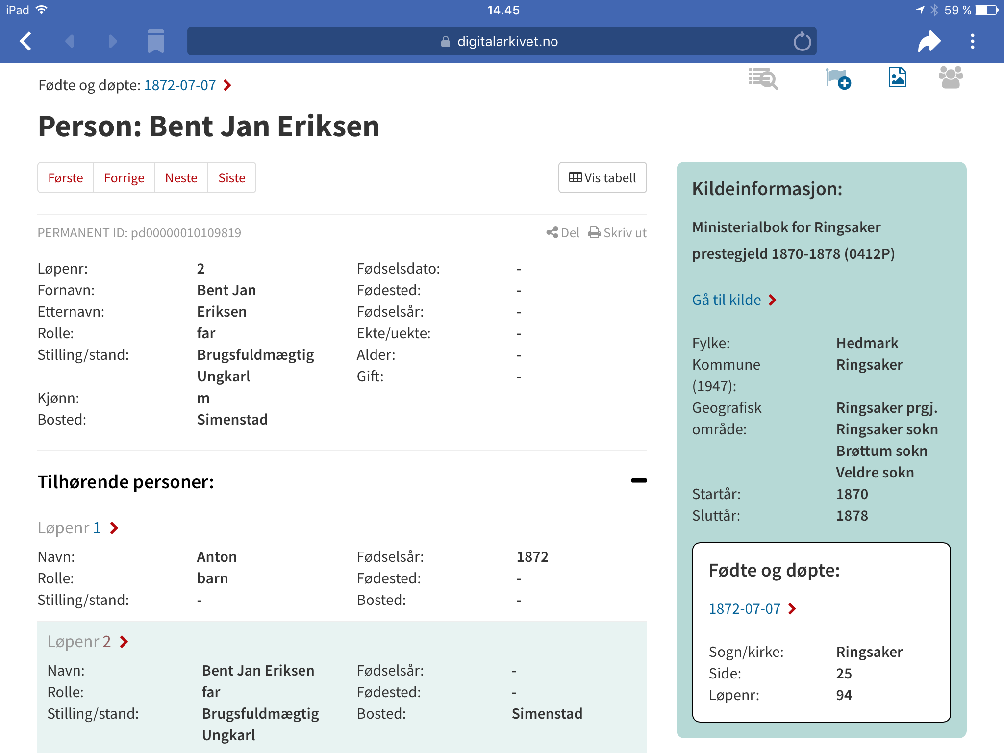Click the flag with plus icon

click(838, 78)
